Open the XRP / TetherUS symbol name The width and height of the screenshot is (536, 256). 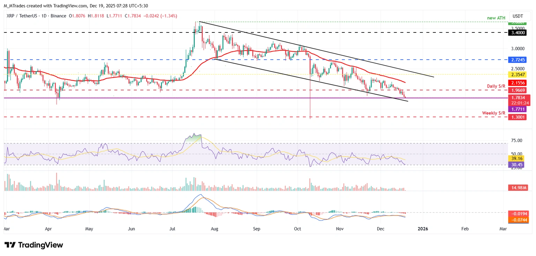tap(21, 16)
